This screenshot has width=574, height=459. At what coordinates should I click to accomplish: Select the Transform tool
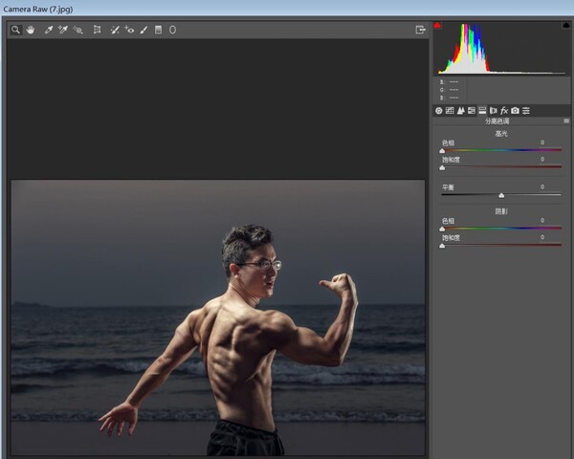(97, 30)
